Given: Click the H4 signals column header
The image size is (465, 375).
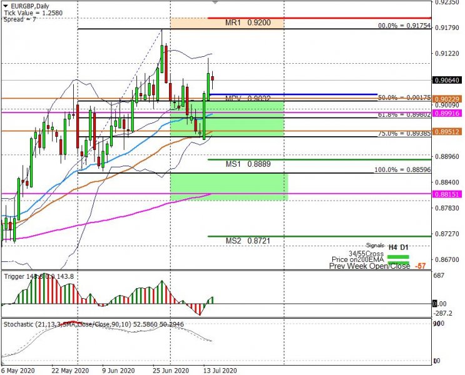Looking at the screenshot, I should click(x=393, y=247).
